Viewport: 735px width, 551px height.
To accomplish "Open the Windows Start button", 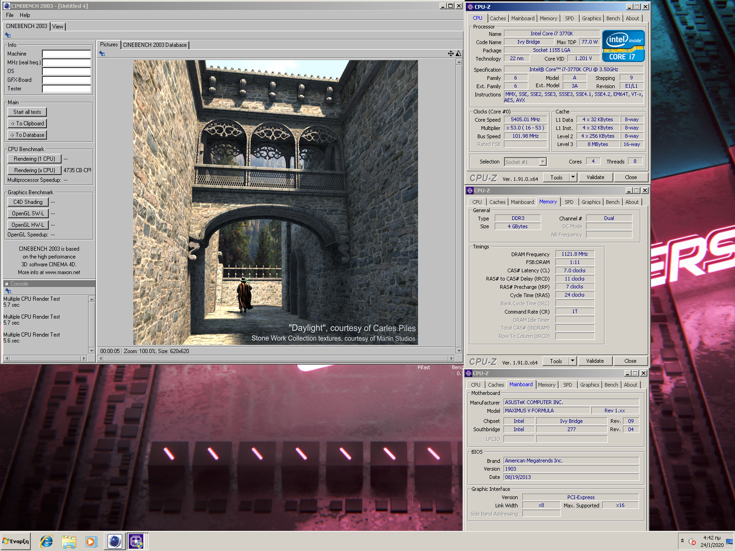I will pos(16,541).
